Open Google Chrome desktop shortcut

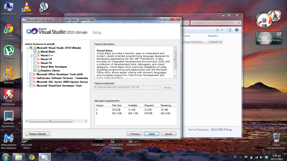click(9, 32)
